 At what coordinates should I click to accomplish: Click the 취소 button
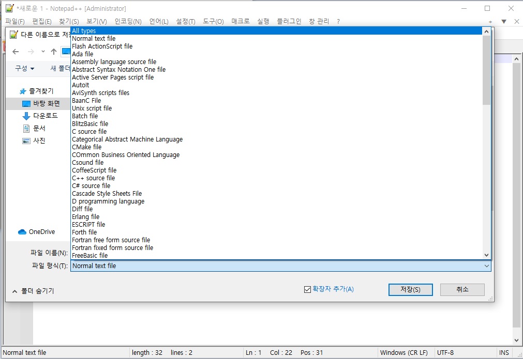point(462,289)
